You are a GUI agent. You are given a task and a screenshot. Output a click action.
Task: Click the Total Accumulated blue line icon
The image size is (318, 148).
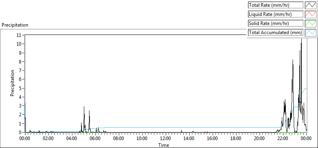(x=310, y=33)
